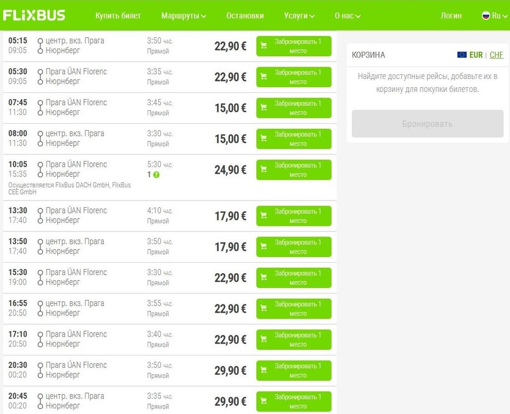Expand the О нас menu

[348, 16]
